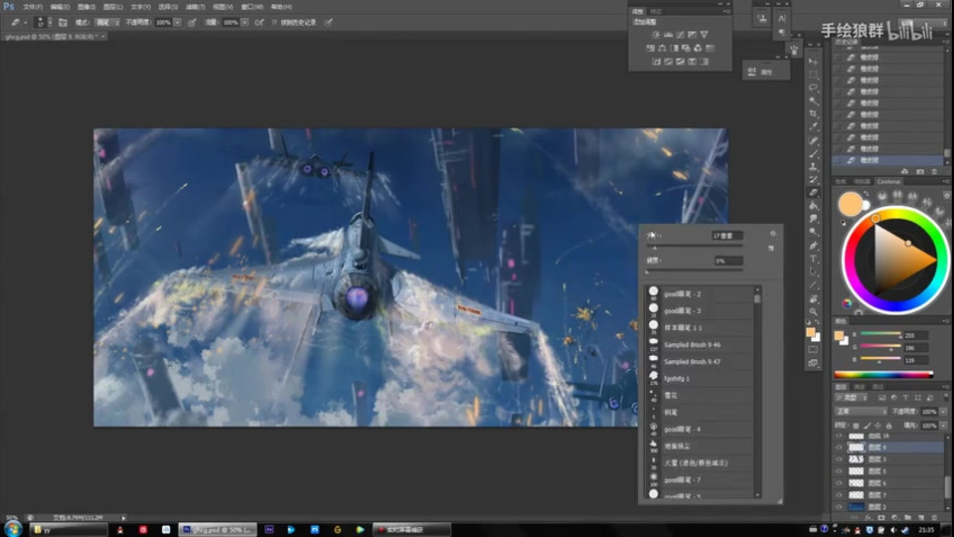Hide layer 图层 3 with the eye icon
Screen dimensions: 954x537
tap(839, 459)
